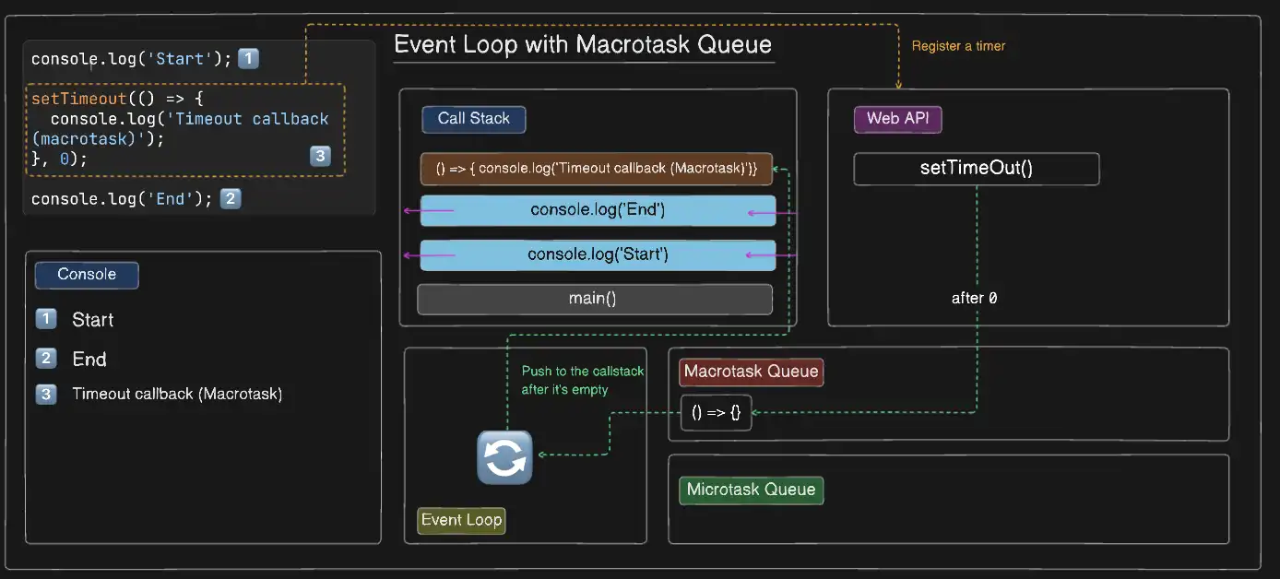
Task: Click the 'Event Loop with Macrotask Queue' title
Action: click(x=583, y=44)
